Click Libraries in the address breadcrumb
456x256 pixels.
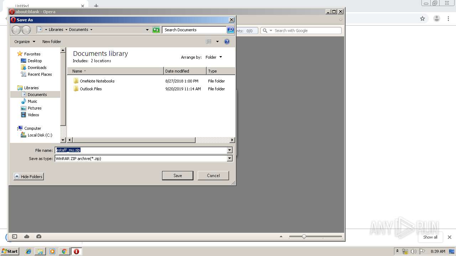click(x=56, y=30)
